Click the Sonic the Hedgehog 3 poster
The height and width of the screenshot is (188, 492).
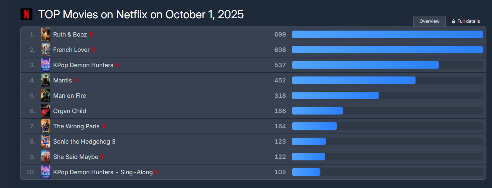pos(46,142)
